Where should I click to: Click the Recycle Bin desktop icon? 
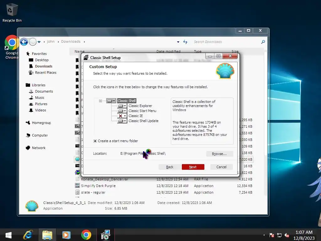pos(12,13)
